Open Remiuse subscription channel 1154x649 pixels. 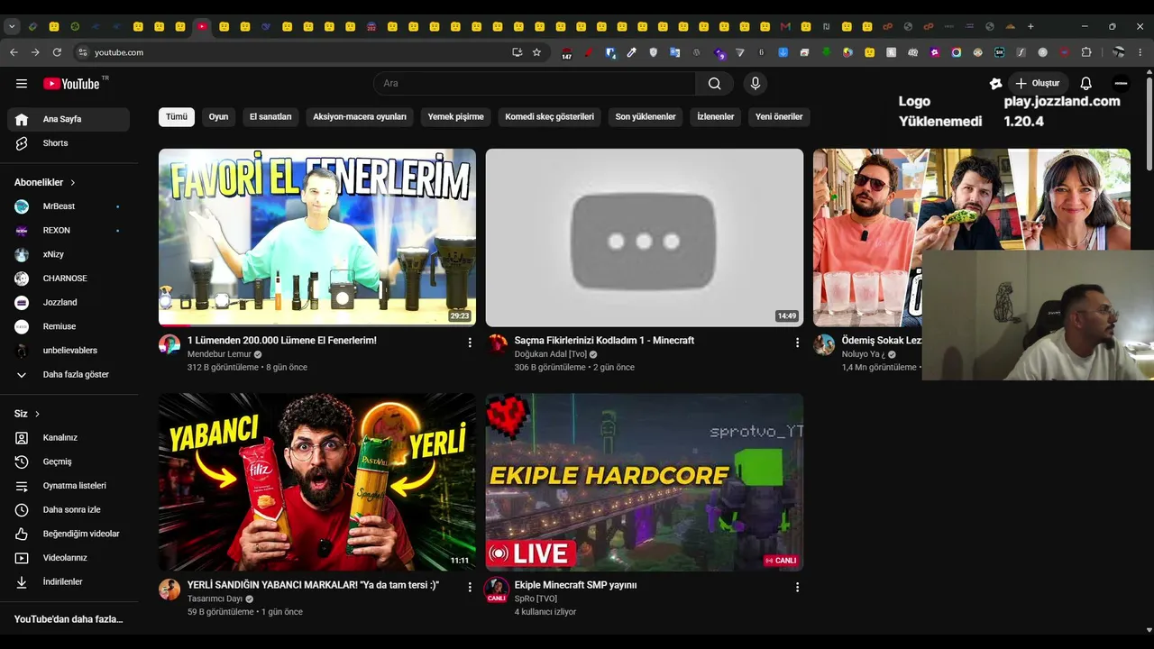point(69,326)
